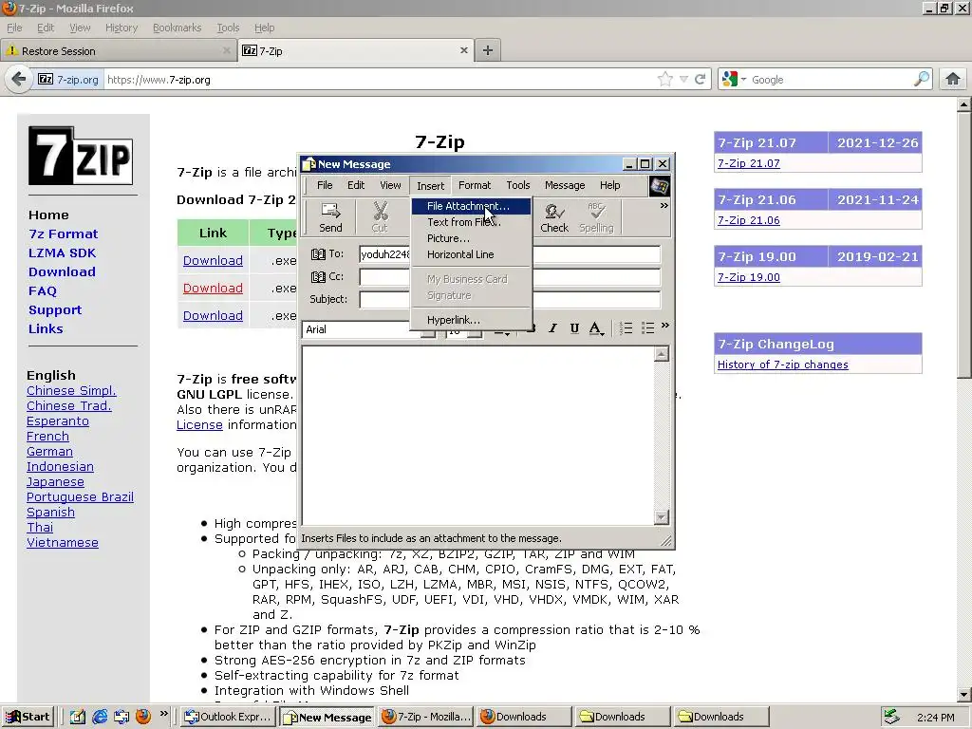Click the Firefox page scrollbar up arrow
This screenshot has width=972, height=729.
964,104
